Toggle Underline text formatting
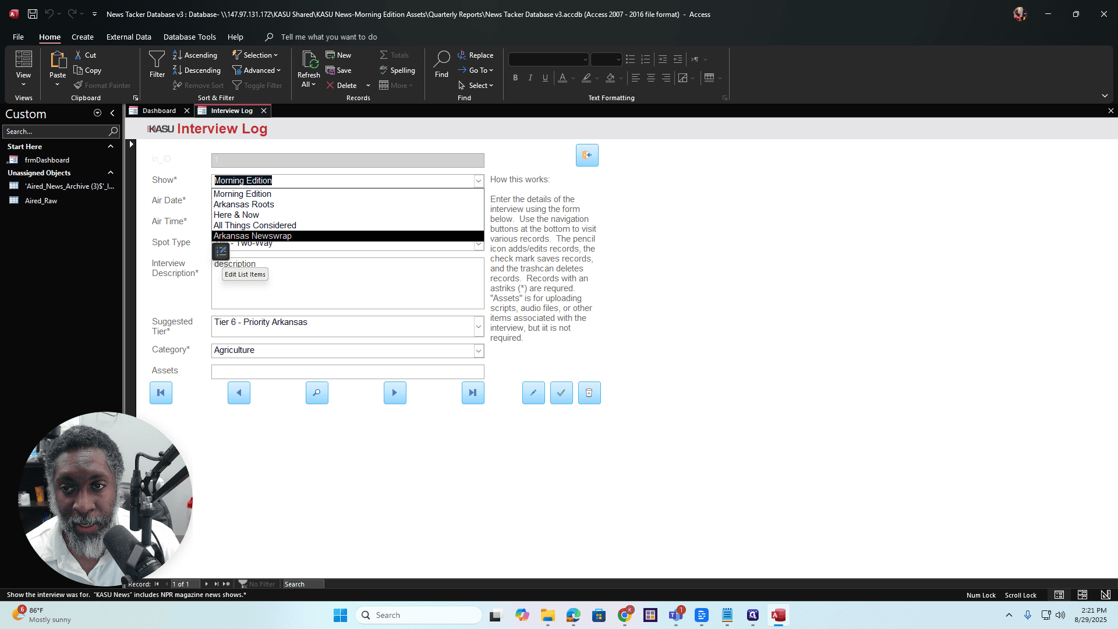1118x629 pixels. coord(546,77)
